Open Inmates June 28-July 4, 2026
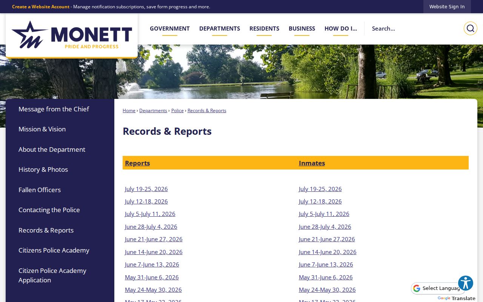The height and width of the screenshot is (302, 483). 325,227
